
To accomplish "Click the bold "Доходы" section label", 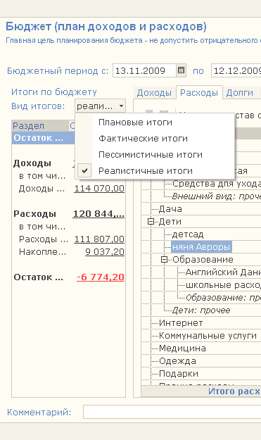I will 32,163.
